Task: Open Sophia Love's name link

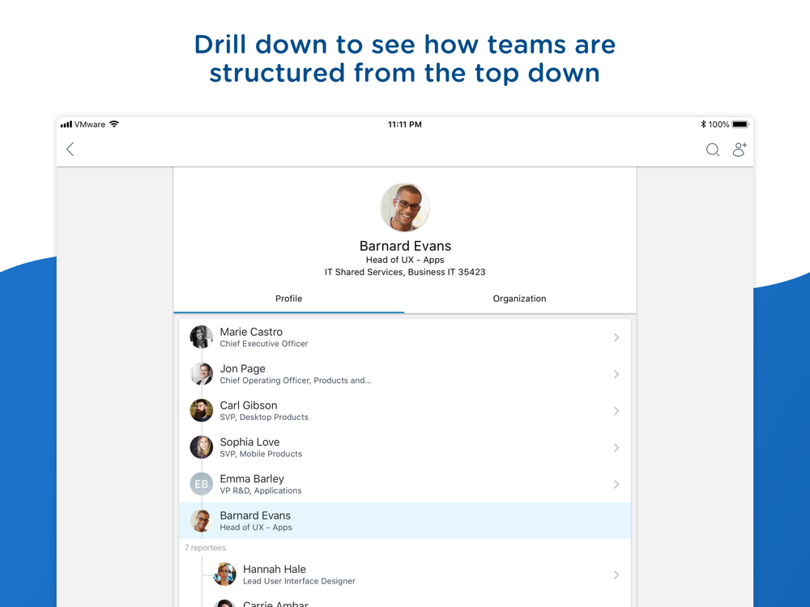Action: pyautogui.click(x=249, y=442)
